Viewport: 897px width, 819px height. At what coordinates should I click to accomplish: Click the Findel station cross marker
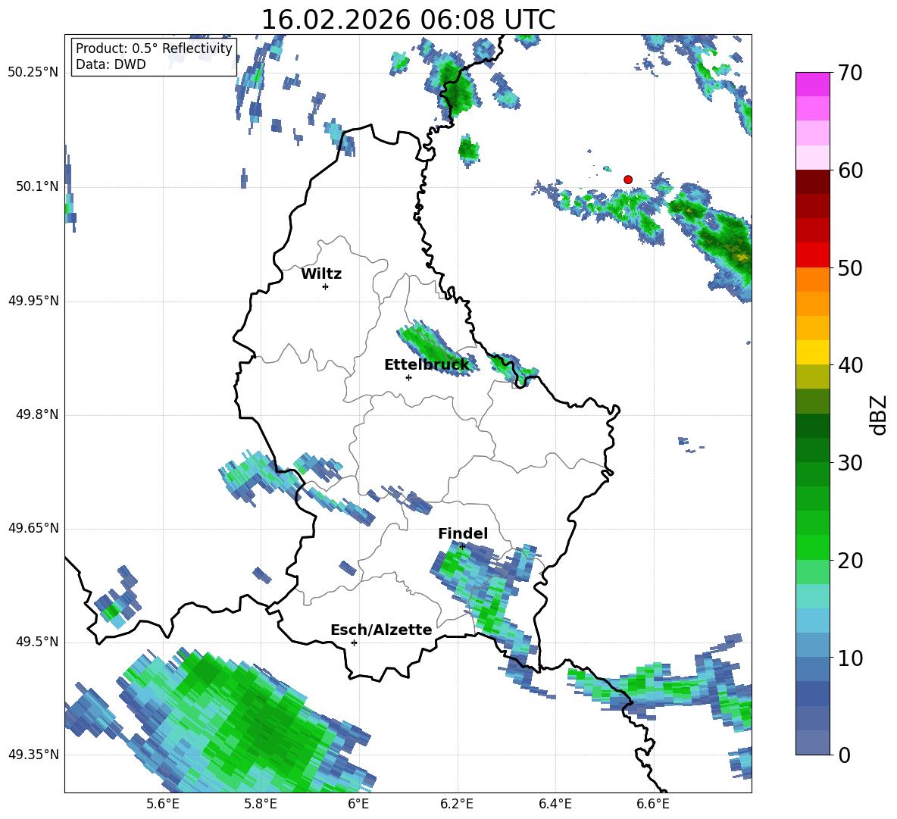click(x=462, y=547)
